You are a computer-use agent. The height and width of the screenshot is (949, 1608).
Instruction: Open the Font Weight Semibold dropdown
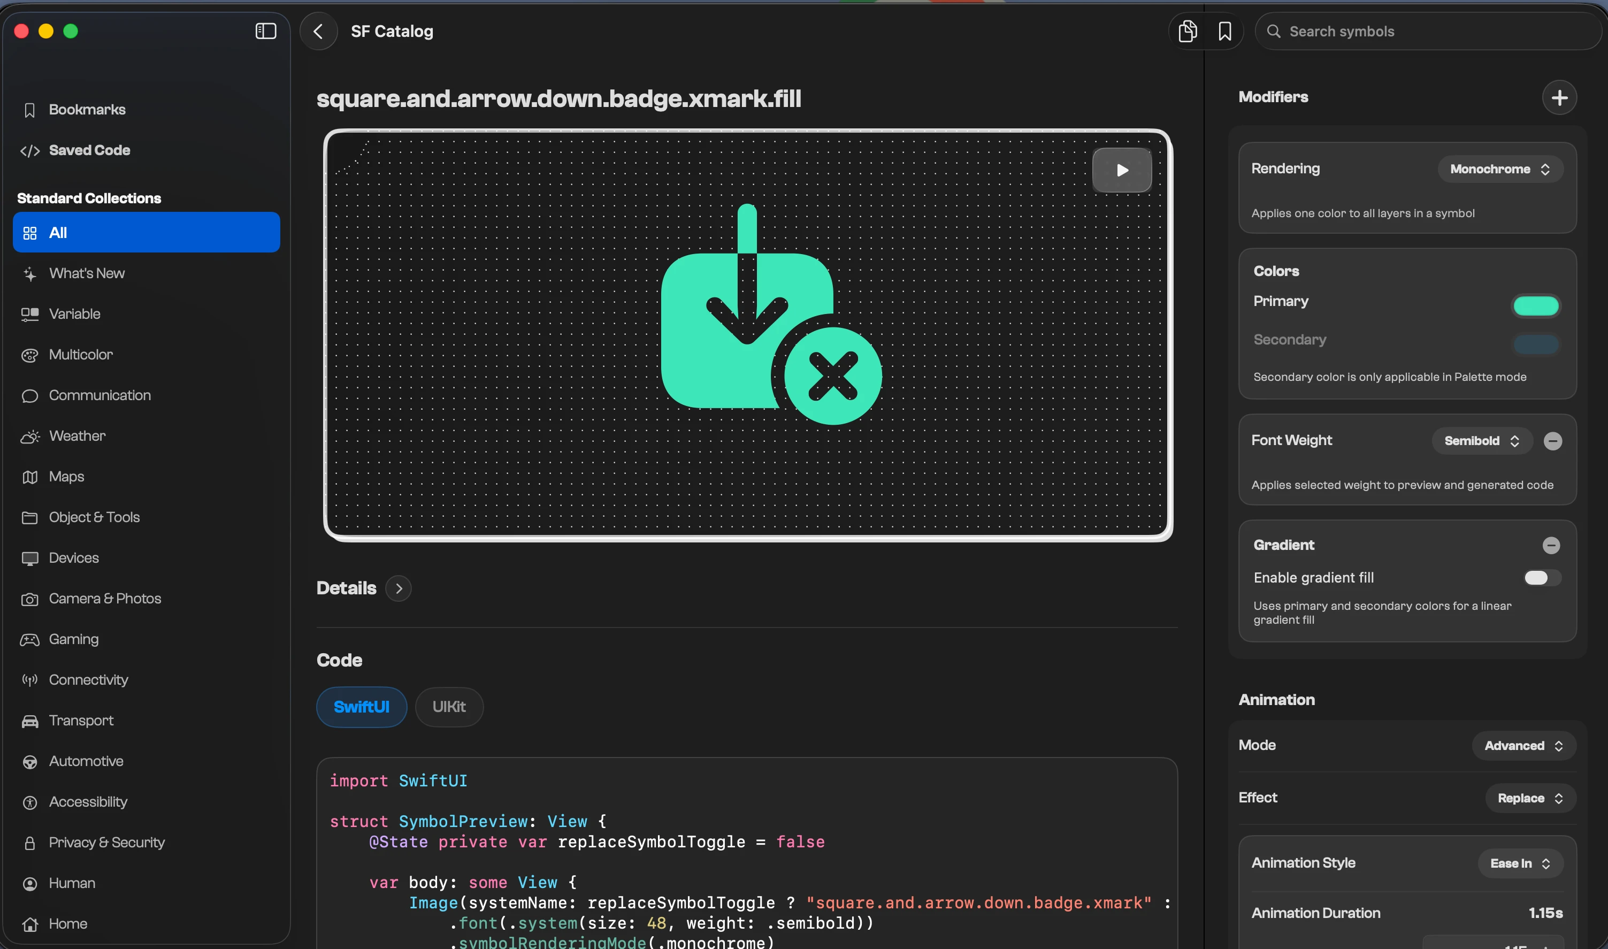coord(1481,441)
